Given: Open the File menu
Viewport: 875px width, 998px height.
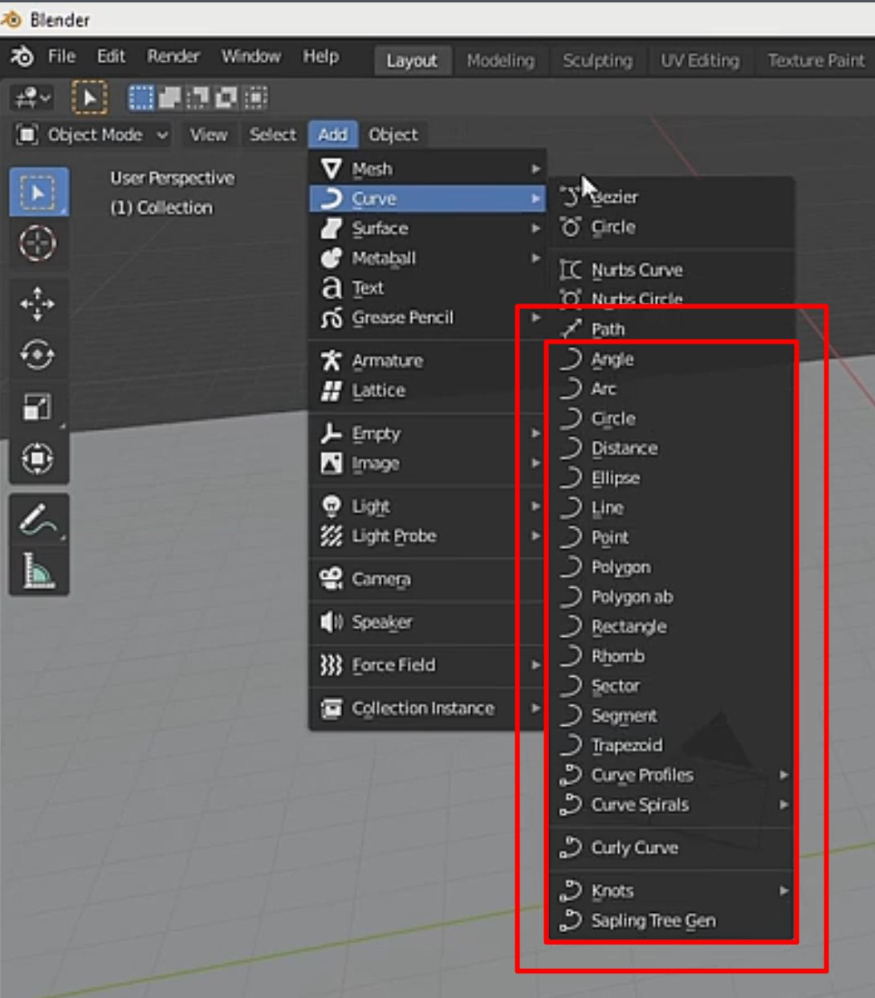Looking at the screenshot, I should 62,56.
